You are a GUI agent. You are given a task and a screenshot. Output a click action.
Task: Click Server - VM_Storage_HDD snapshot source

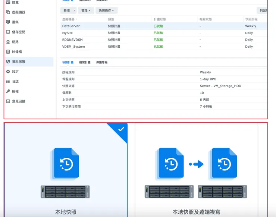(x=220, y=86)
